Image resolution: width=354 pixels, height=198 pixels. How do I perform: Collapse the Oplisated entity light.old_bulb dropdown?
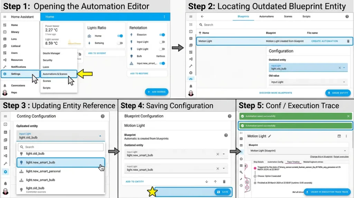pyautogui.click(x=100, y=136)
